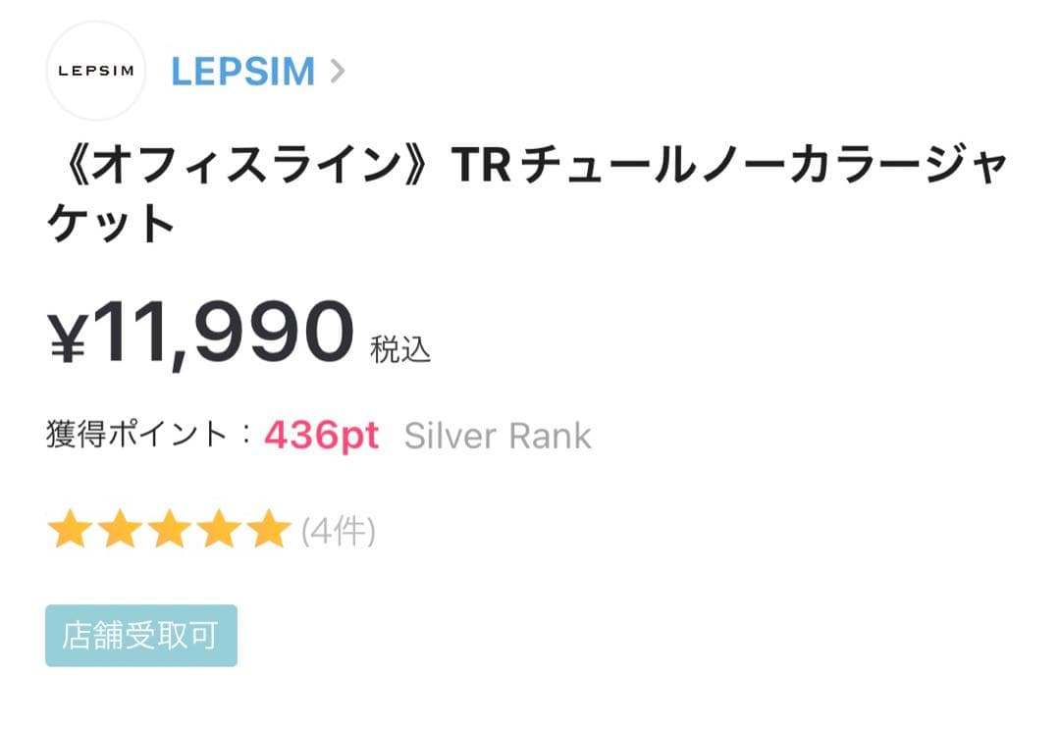Tap the yellow star rating row
This screenshot has width=1060, height=729.
click(x=169, y=530)
